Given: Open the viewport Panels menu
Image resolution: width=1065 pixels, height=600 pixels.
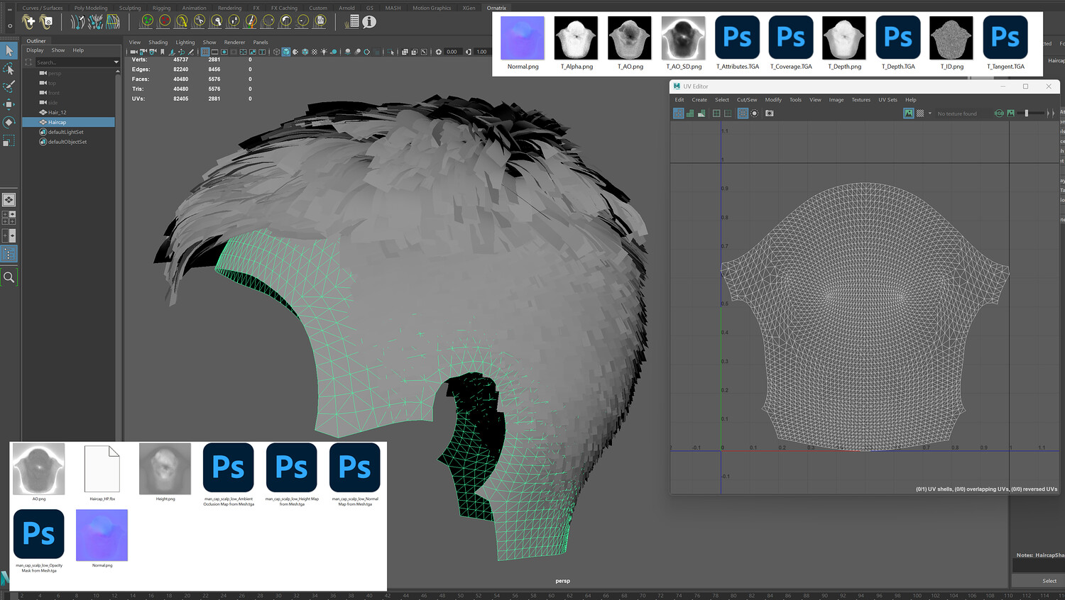Looking at the screenshot, I should (x=261, y=42).
